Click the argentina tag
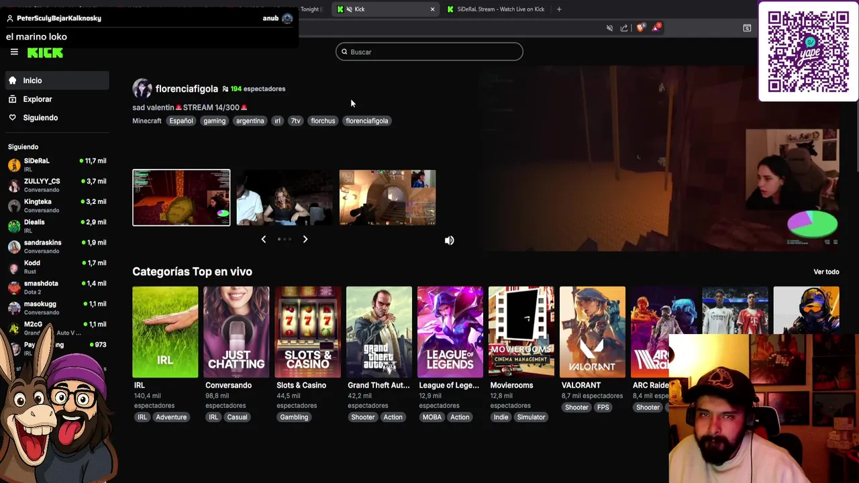 pos(250,121)
